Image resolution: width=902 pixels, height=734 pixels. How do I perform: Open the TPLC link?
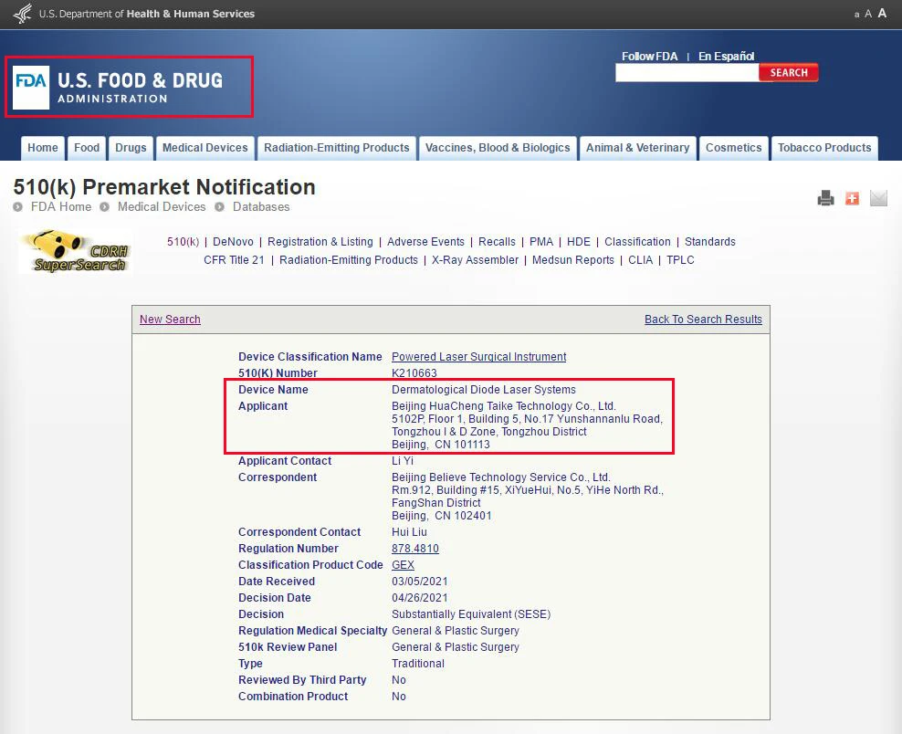pyautogui.click(x=680, y=260)
